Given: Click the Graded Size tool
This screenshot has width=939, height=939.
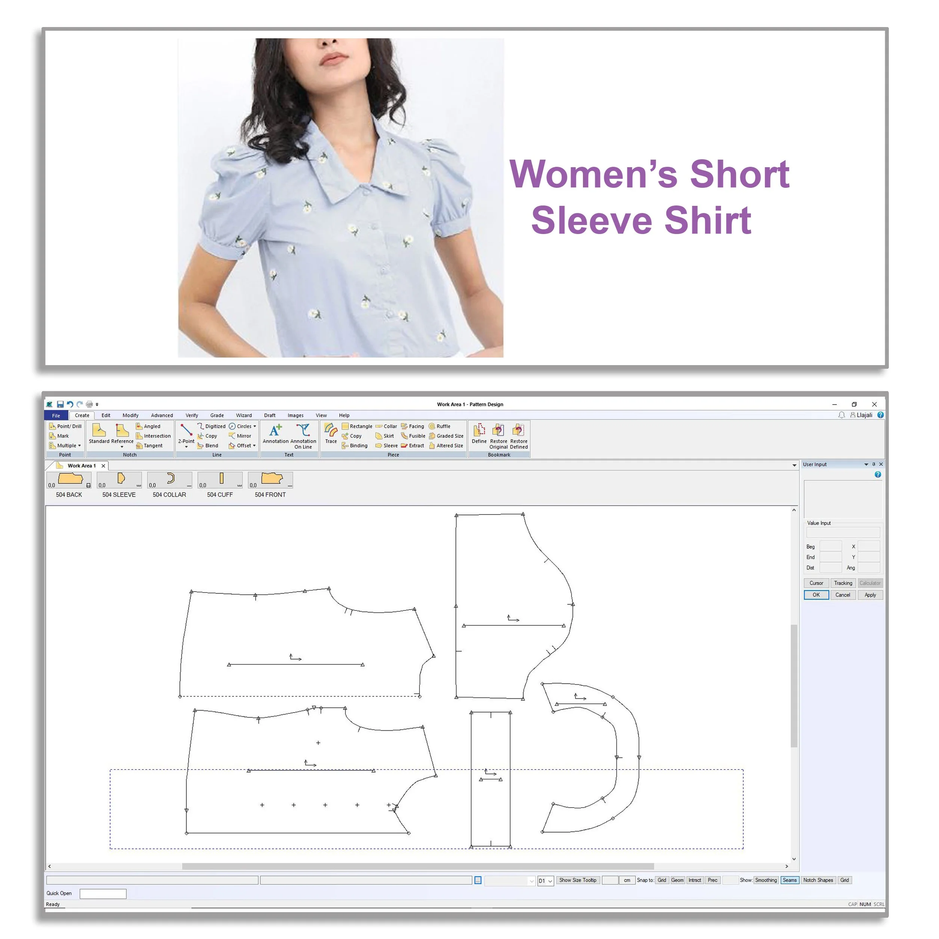Looking at the screenshot, I should pyautogui.click(x=446, y=436).
